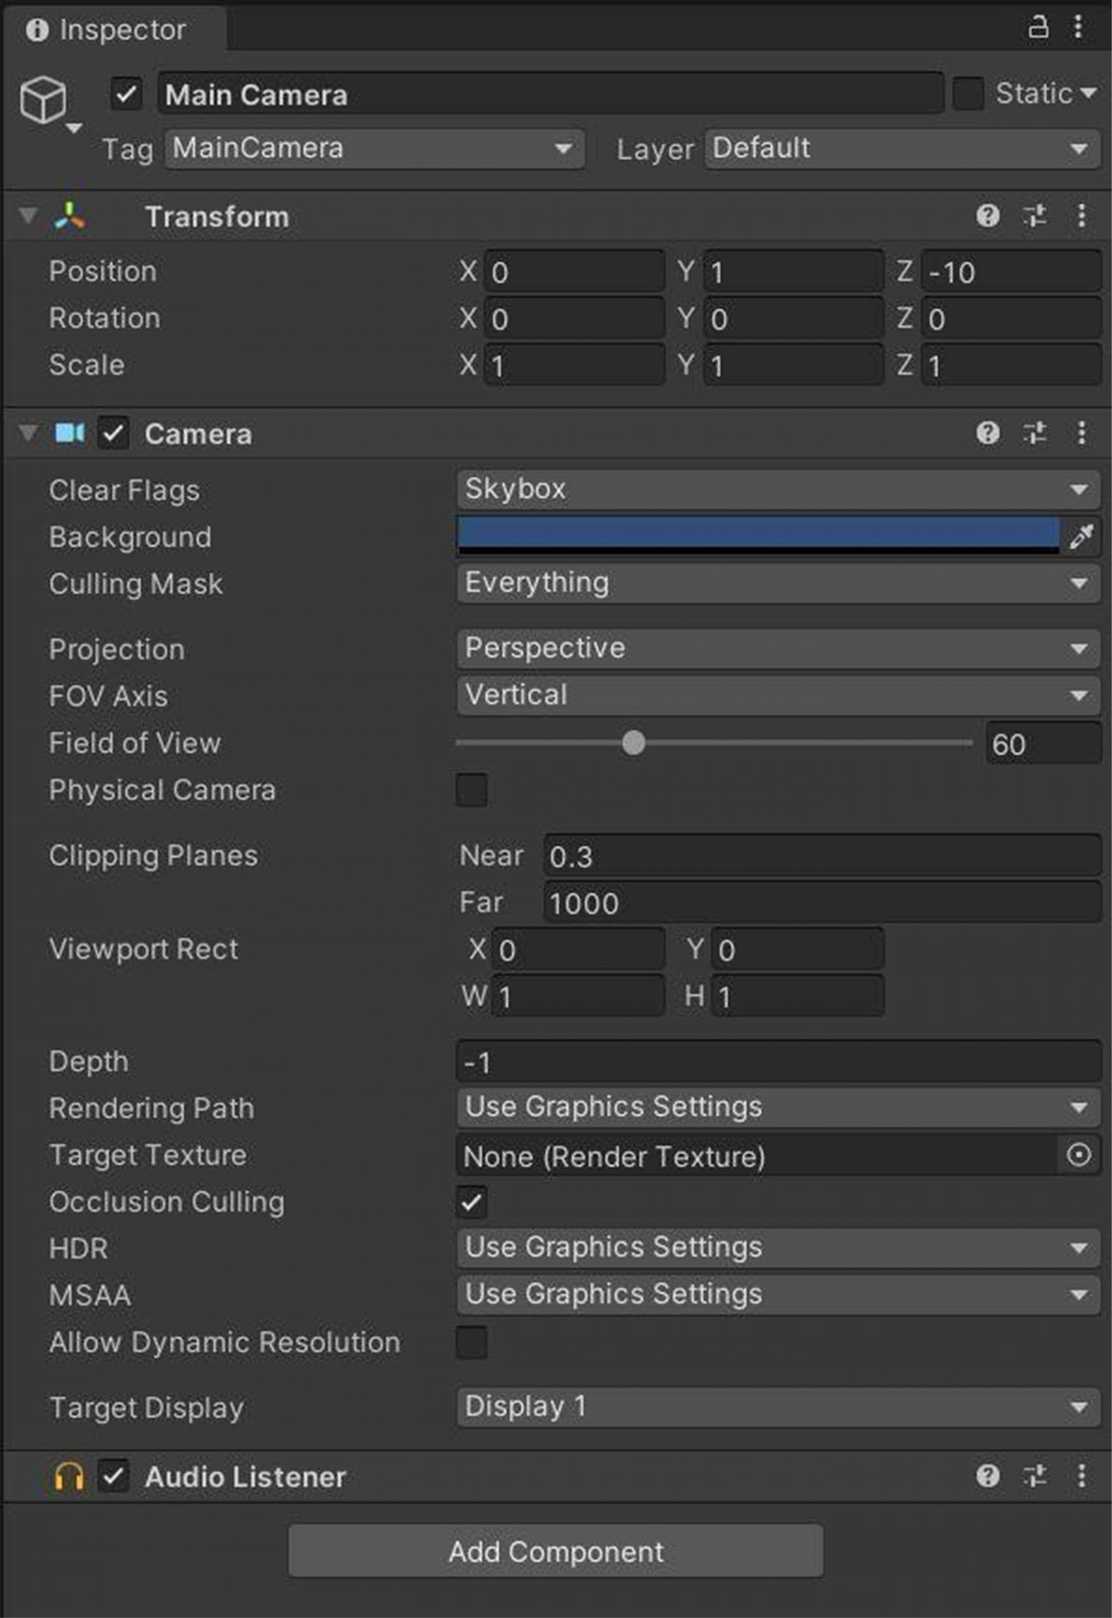Click the Target Texture object picker circle
This screenshot has height=1618, width=1112.
coord(1079,1155)
